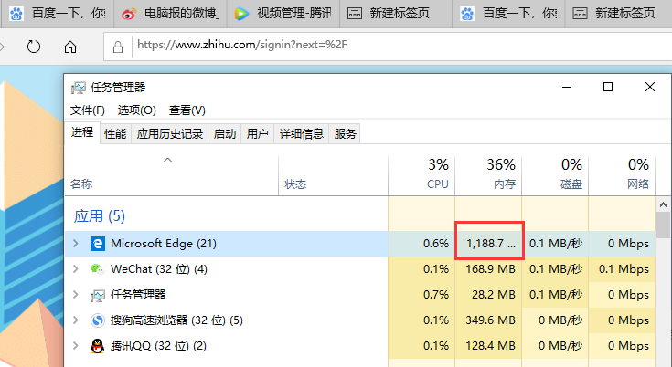Open the 查看(V) menu
The width and height of the screenshot is (672, 367).
tap(187, 110)
